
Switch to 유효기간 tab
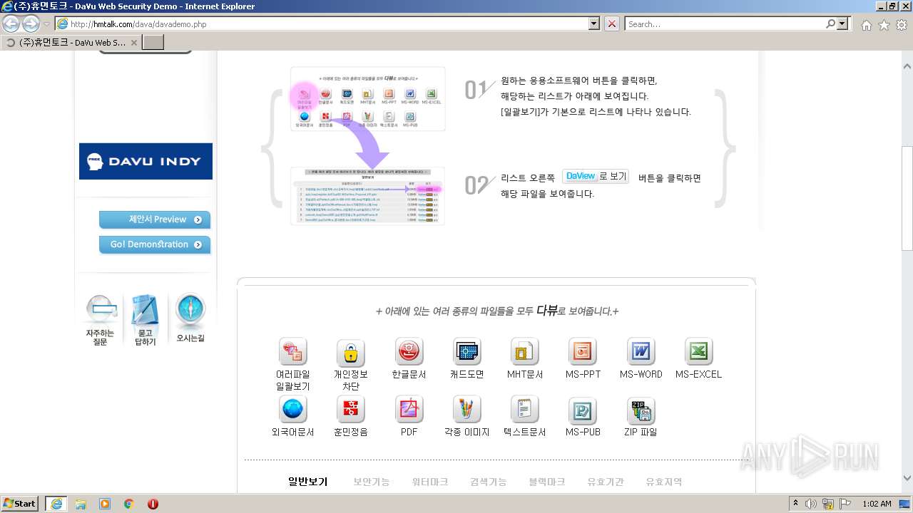coord(606,482)
